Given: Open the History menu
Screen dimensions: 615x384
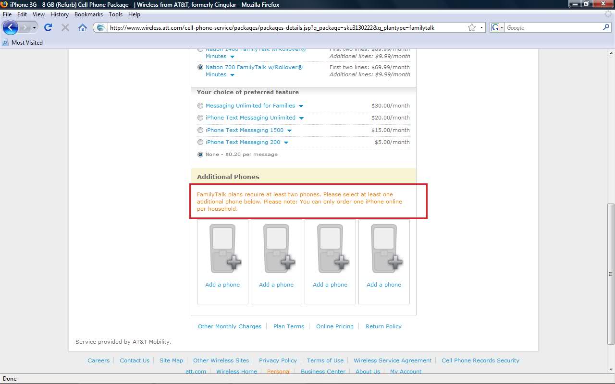Looking at the screenshot, I should pyautogui.click(x=60, y=14).
